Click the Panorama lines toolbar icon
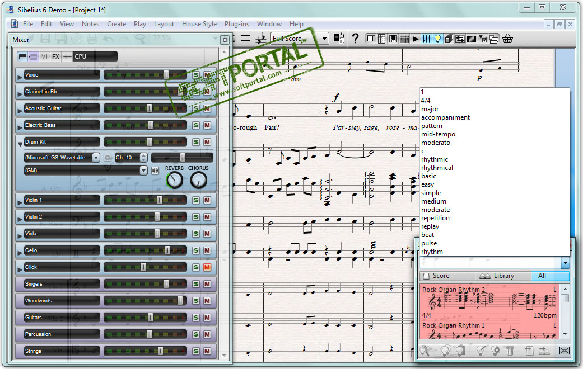 click(245, 39)
